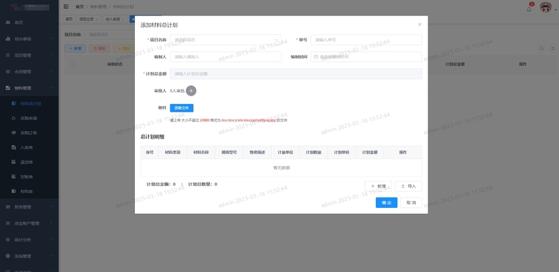The height and width of the screenshot is (272, 559).
Task: Click the plus icon to add an approver
Action: [x=191, y=91]
